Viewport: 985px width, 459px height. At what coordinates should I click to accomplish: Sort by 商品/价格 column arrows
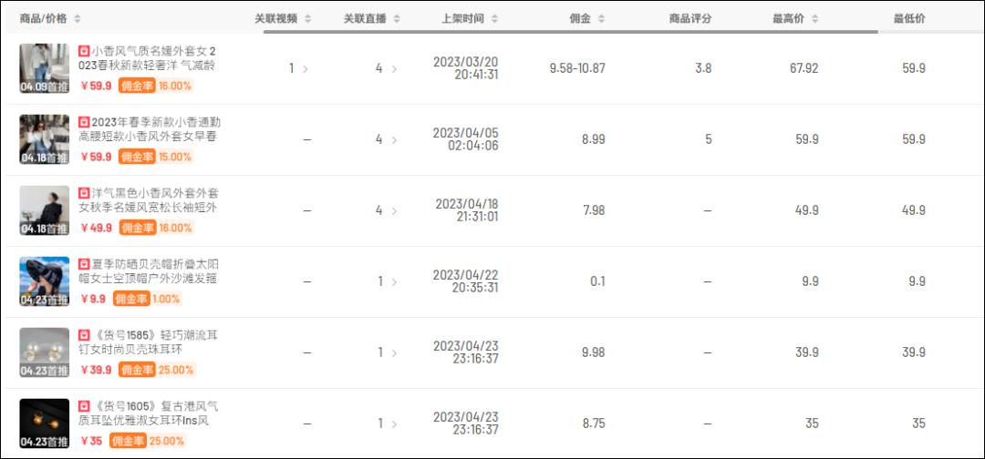[78, 19]
